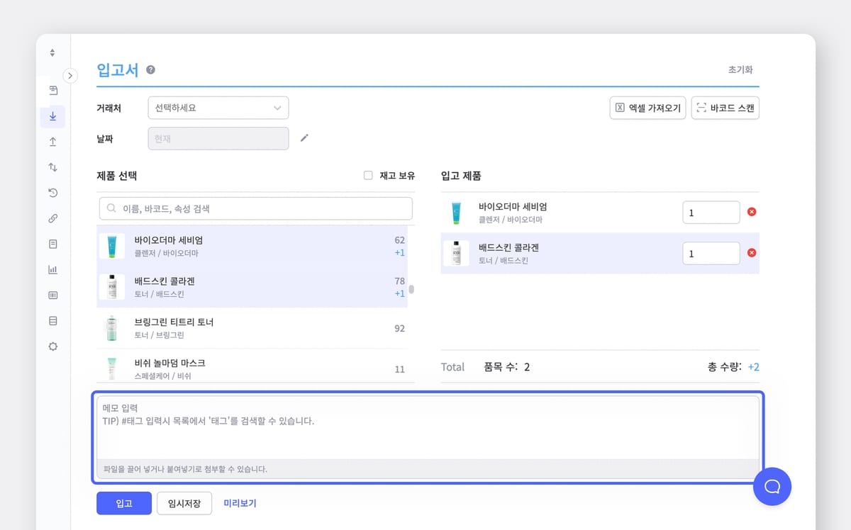Open the chat support bubble

[x=772, y=487]
